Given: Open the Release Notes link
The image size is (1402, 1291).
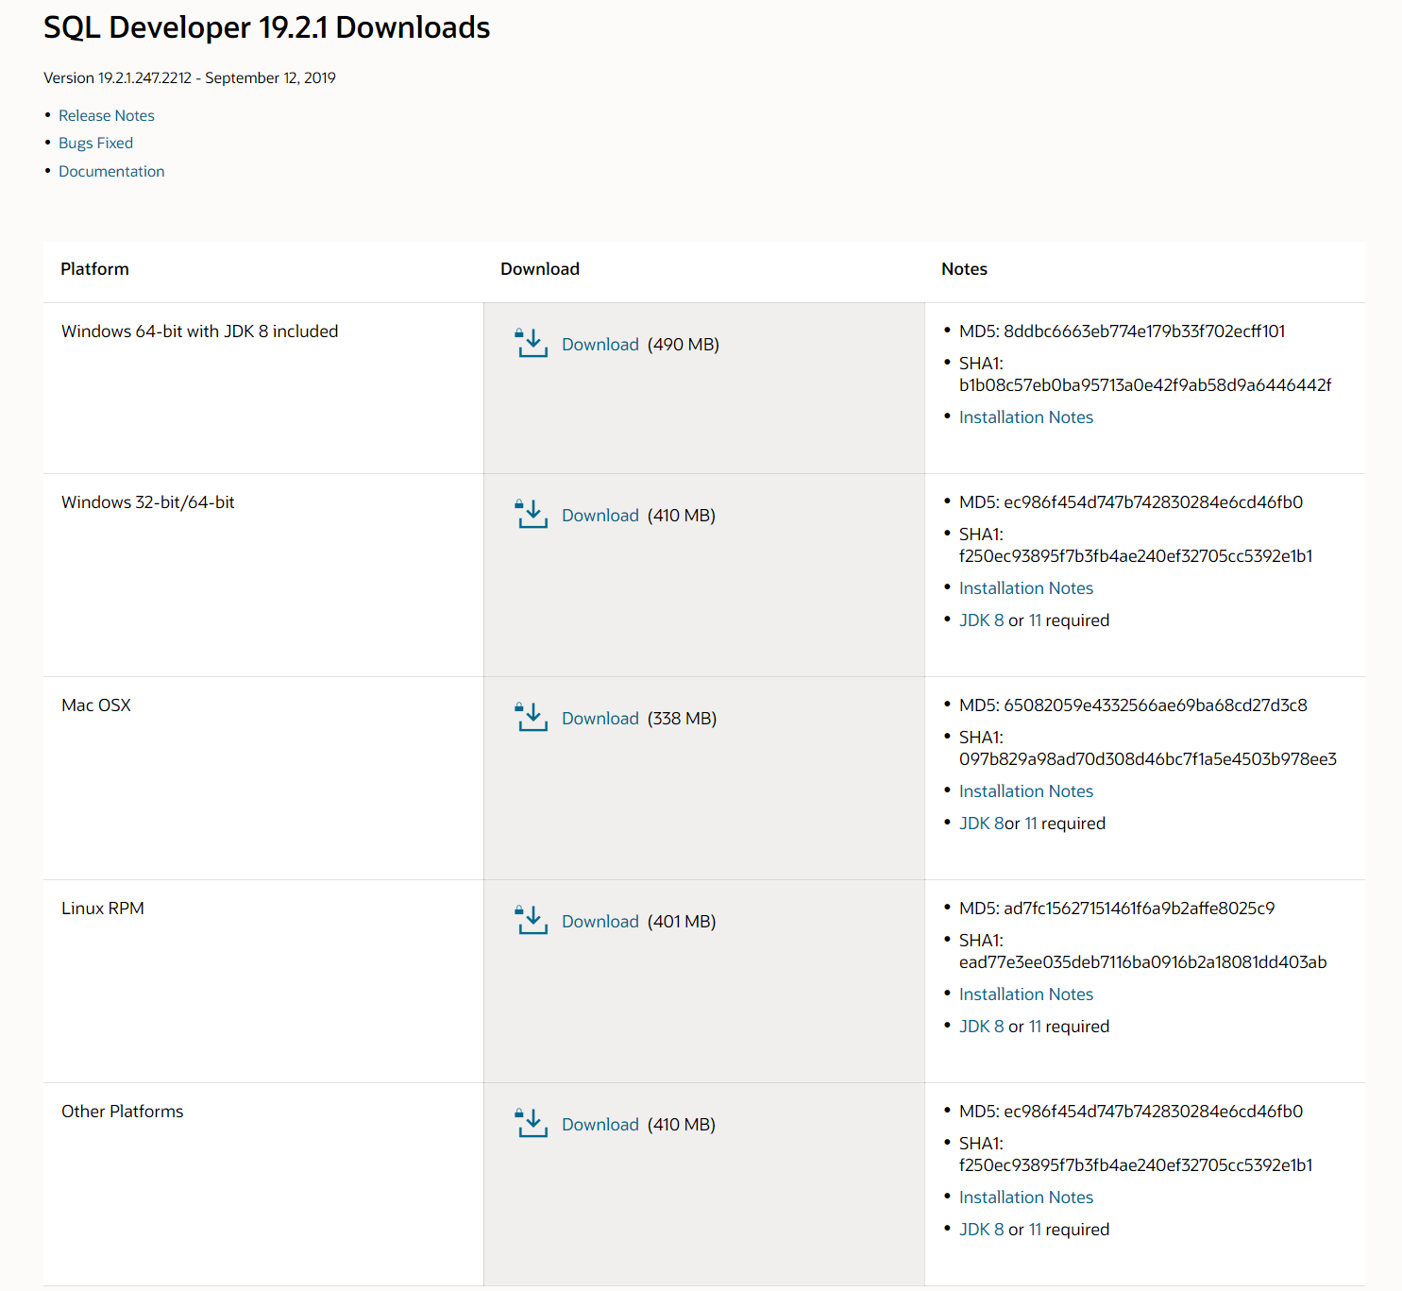Looking at the screenshot, I should pos(107,115).
